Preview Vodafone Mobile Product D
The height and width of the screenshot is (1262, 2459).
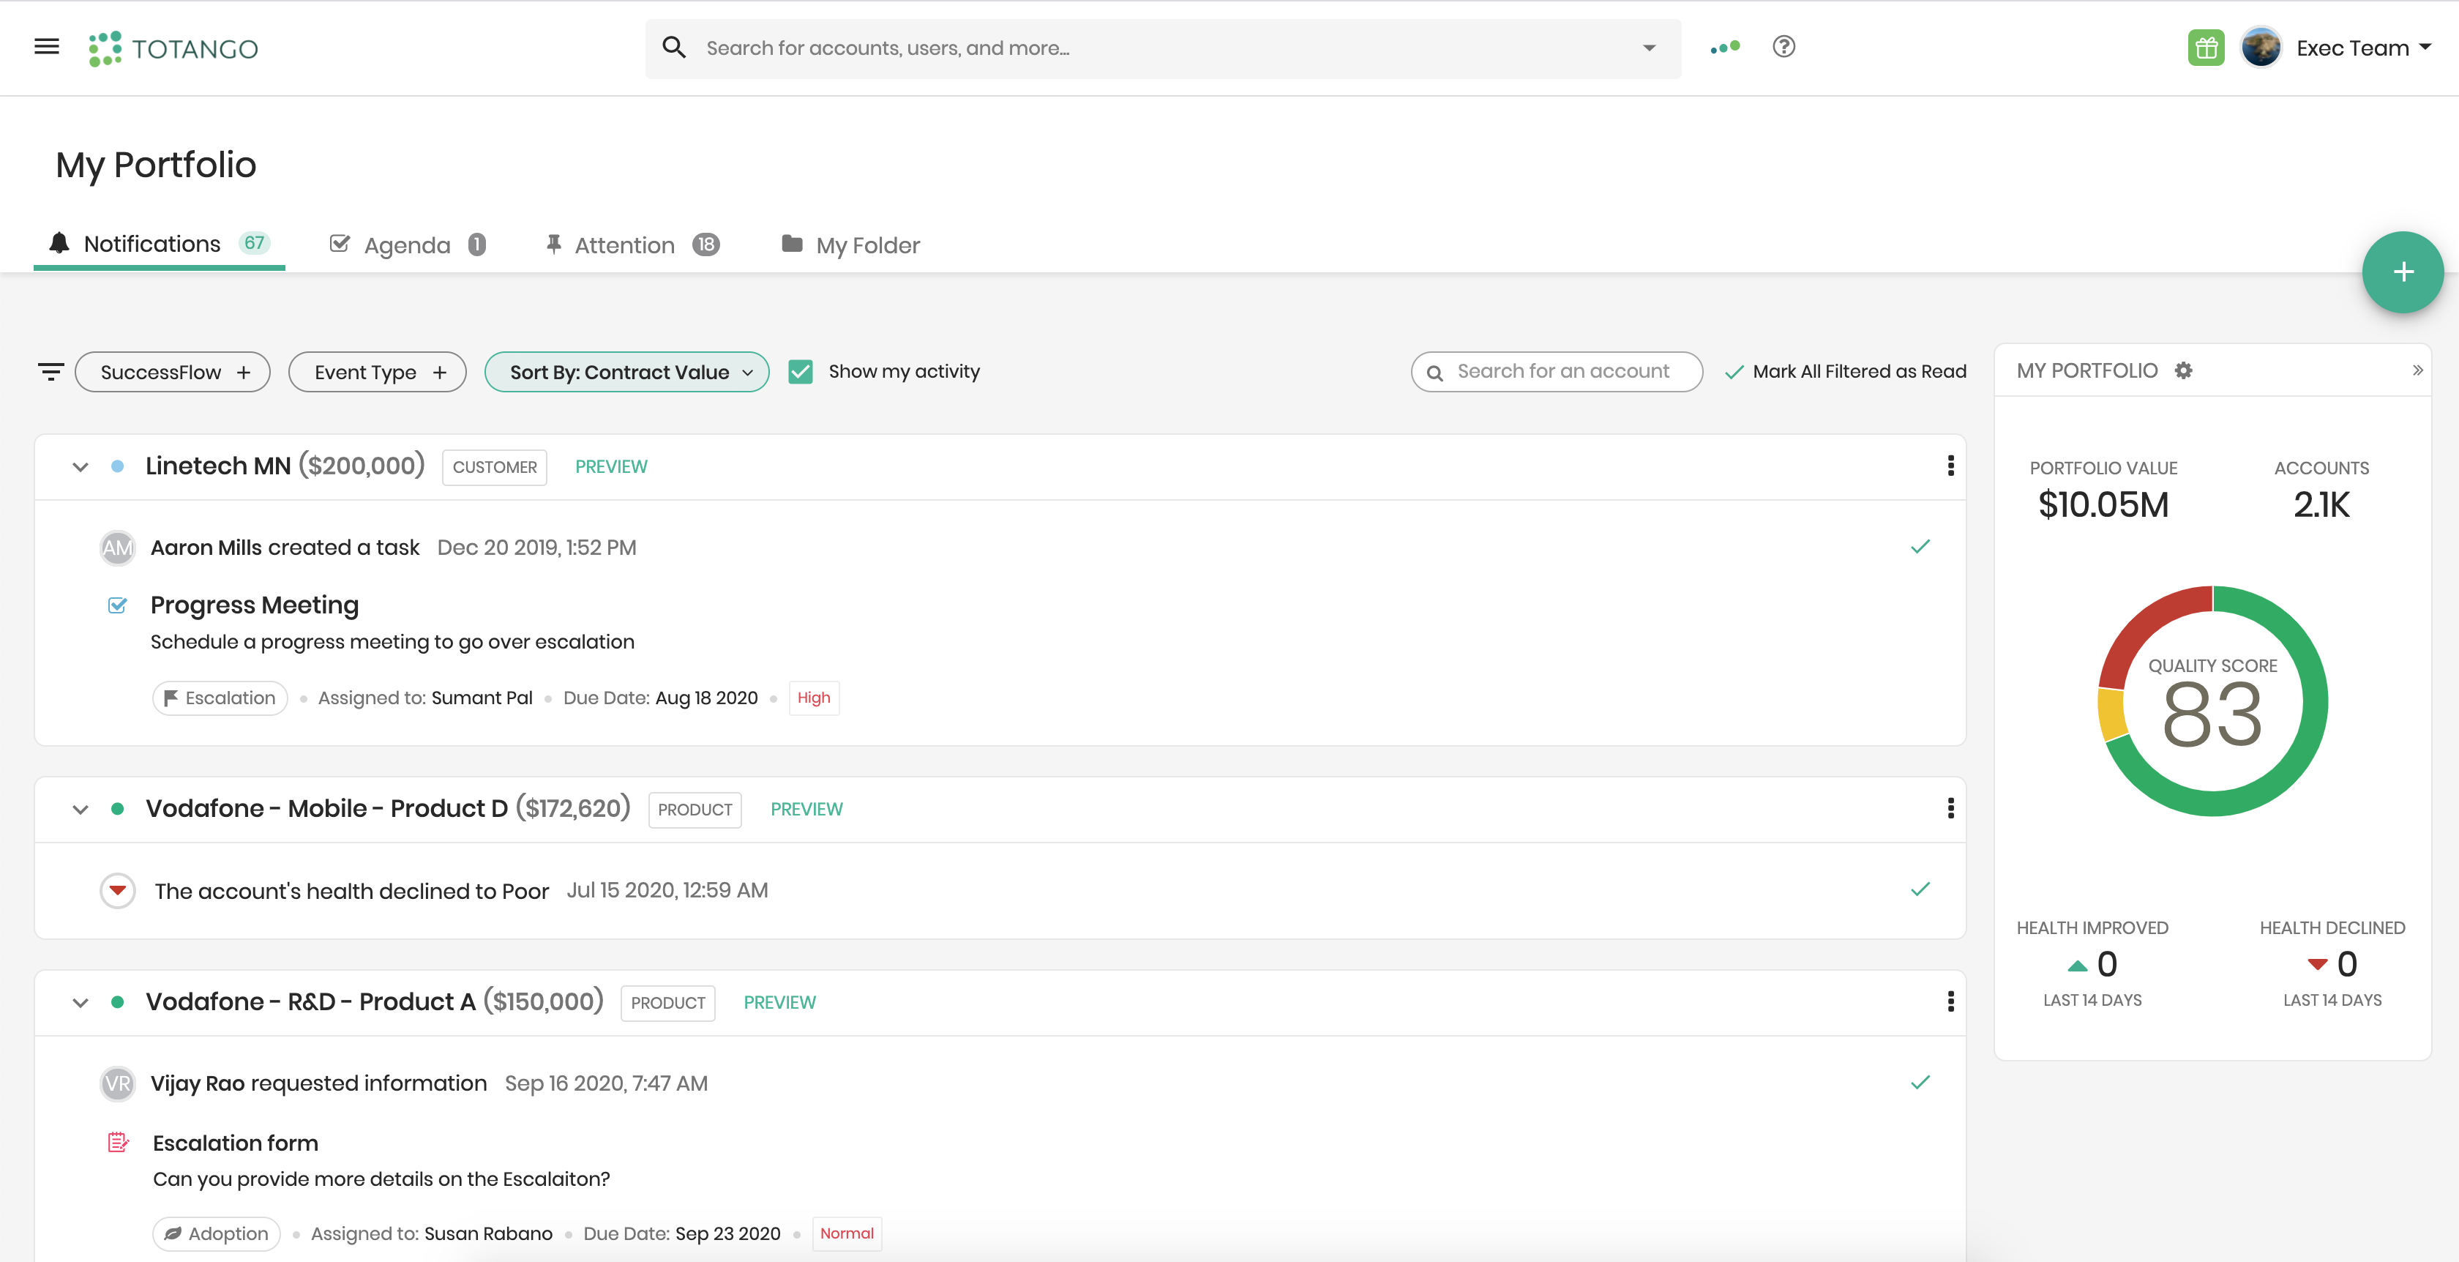click(806, 810)
